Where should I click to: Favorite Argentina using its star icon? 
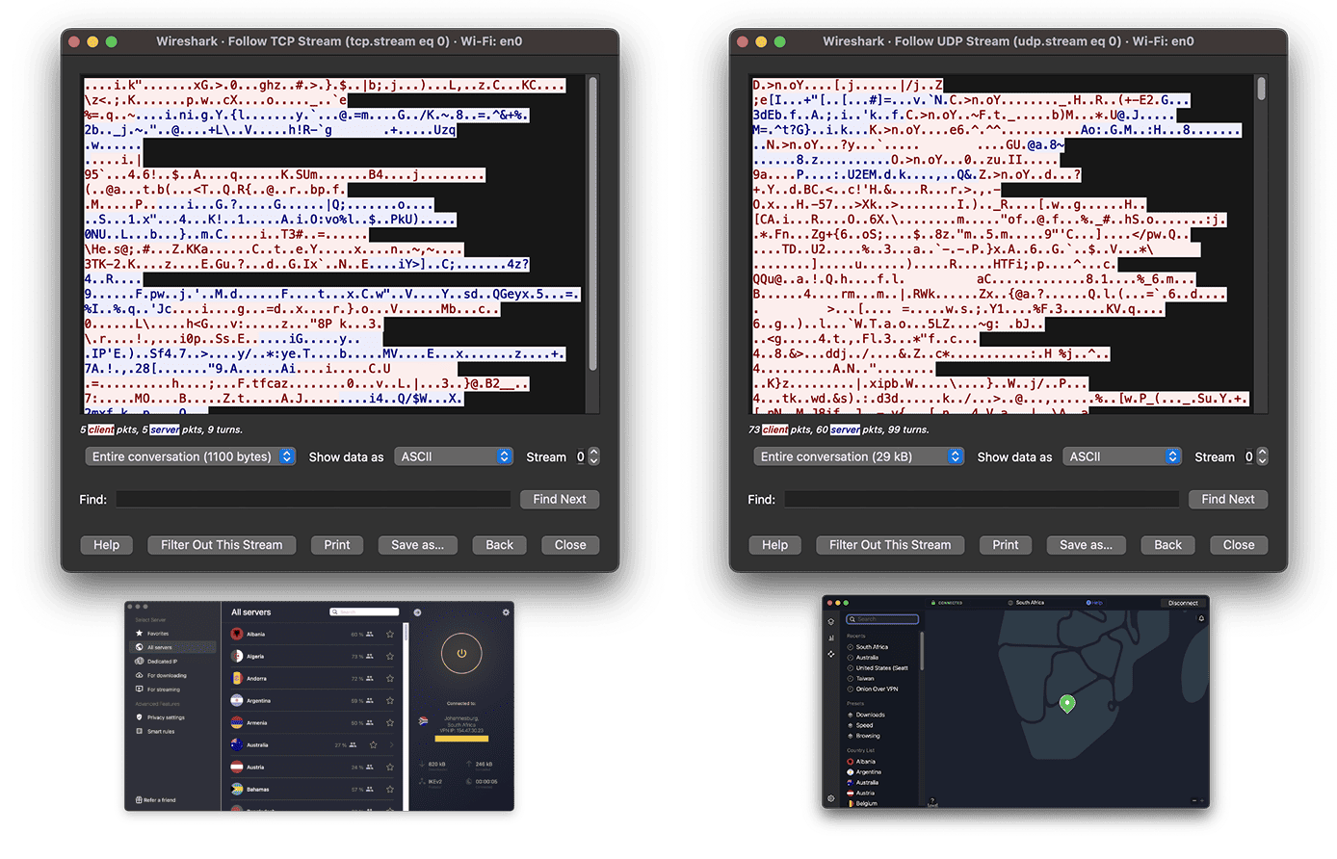point(389,701)
